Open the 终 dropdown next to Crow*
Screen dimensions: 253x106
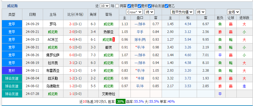150,12
